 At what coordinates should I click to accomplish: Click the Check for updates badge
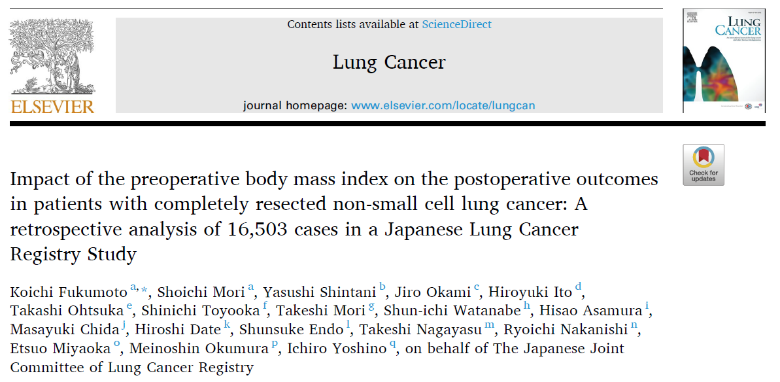pos(703,165)
